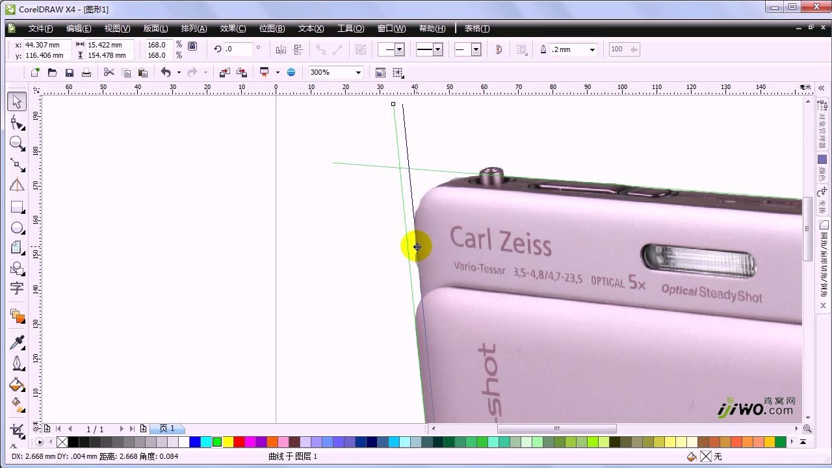The image size is (832, 468).
Task: Open the Corel online web icon
Action: coord(291,72)
